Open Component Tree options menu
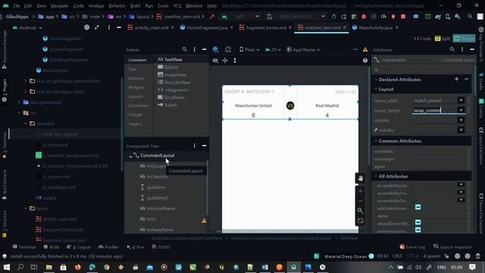485x273 pixels. (x=194, y=146)
